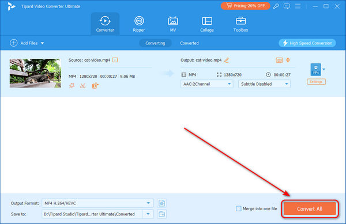Open the enhance video icon
The image size is (346, 224).
pyautogui.click(x=95, y=86)
